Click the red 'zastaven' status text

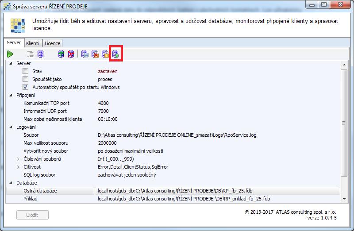coord(108,71)
